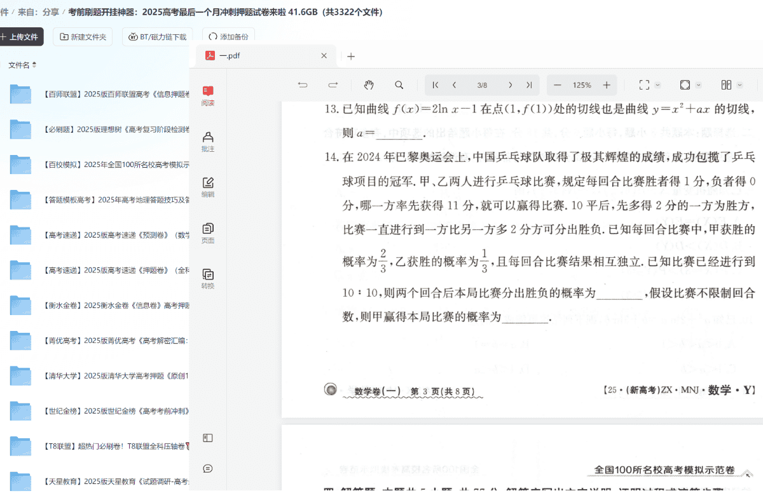The image size is (763, 498).
Task: Expand the fit-page view dropdown arrow
Action: (x=699, y=85)
